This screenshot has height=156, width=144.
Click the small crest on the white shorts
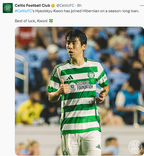click(x=65, y=153)
